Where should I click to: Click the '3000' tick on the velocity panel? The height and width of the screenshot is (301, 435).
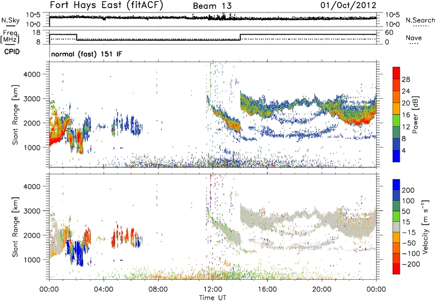(32, 211)
